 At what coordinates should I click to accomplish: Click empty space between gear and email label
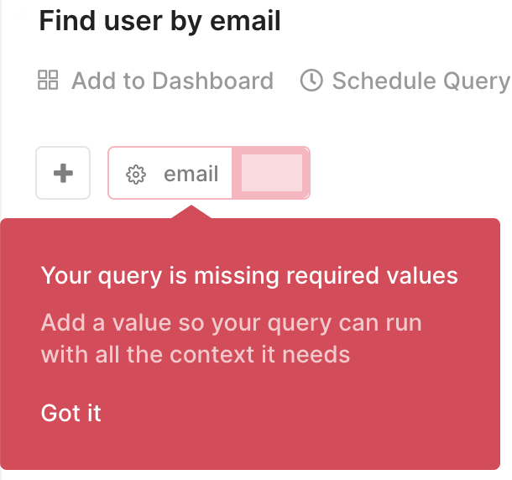point(154,174)
